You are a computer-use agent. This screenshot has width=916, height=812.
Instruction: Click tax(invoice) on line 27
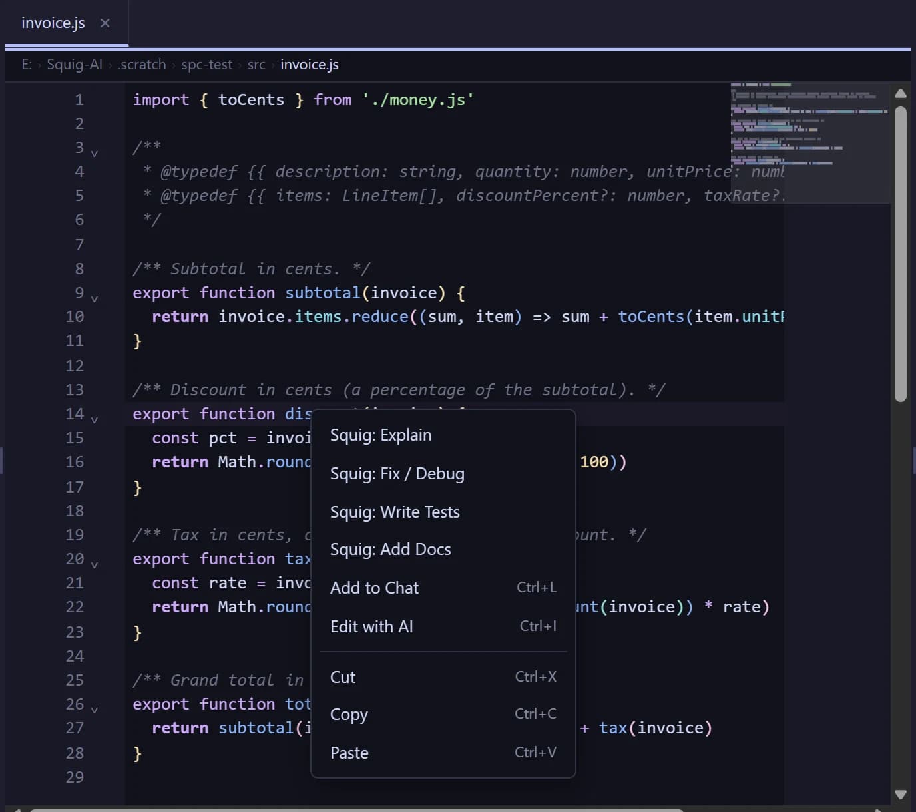655,728
